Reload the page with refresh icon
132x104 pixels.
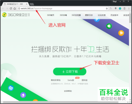(x=11, y=8)
